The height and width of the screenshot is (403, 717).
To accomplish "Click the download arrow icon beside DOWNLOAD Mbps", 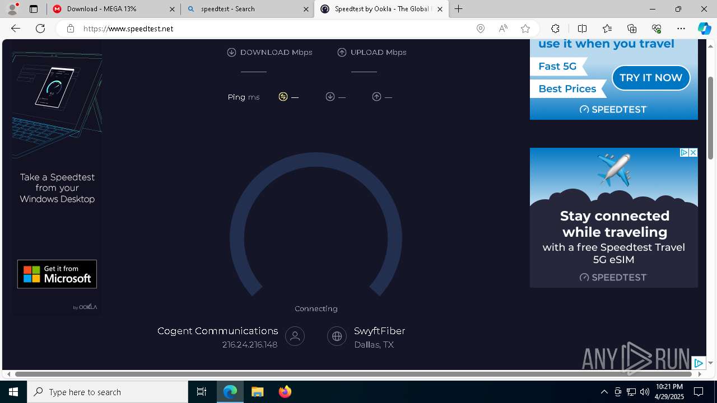I will click(x=231, y=52).
